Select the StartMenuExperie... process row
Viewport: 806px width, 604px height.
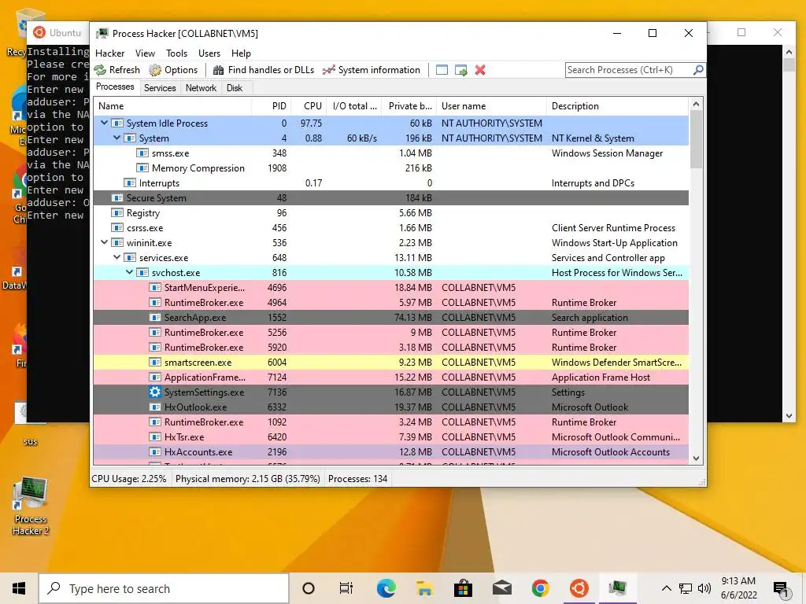point(390,288)
